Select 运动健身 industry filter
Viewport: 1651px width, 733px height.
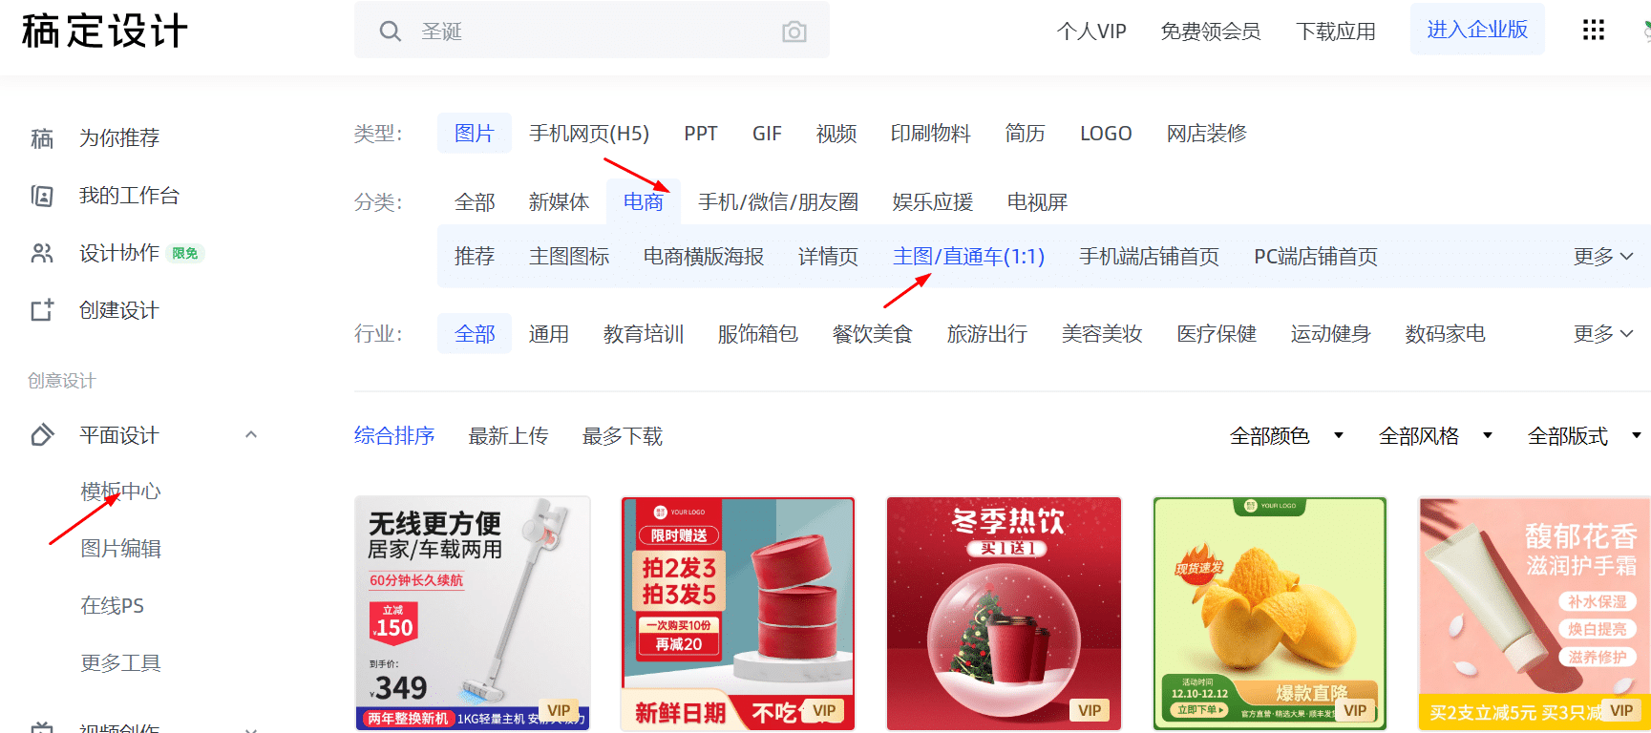(x=1331, y=334)
